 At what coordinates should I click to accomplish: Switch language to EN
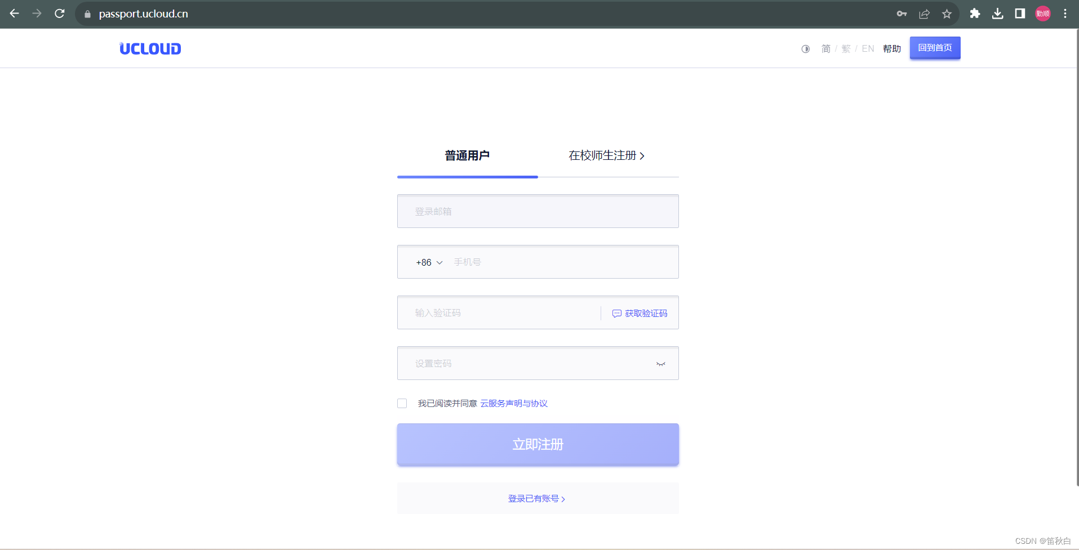tap(868, 49)
